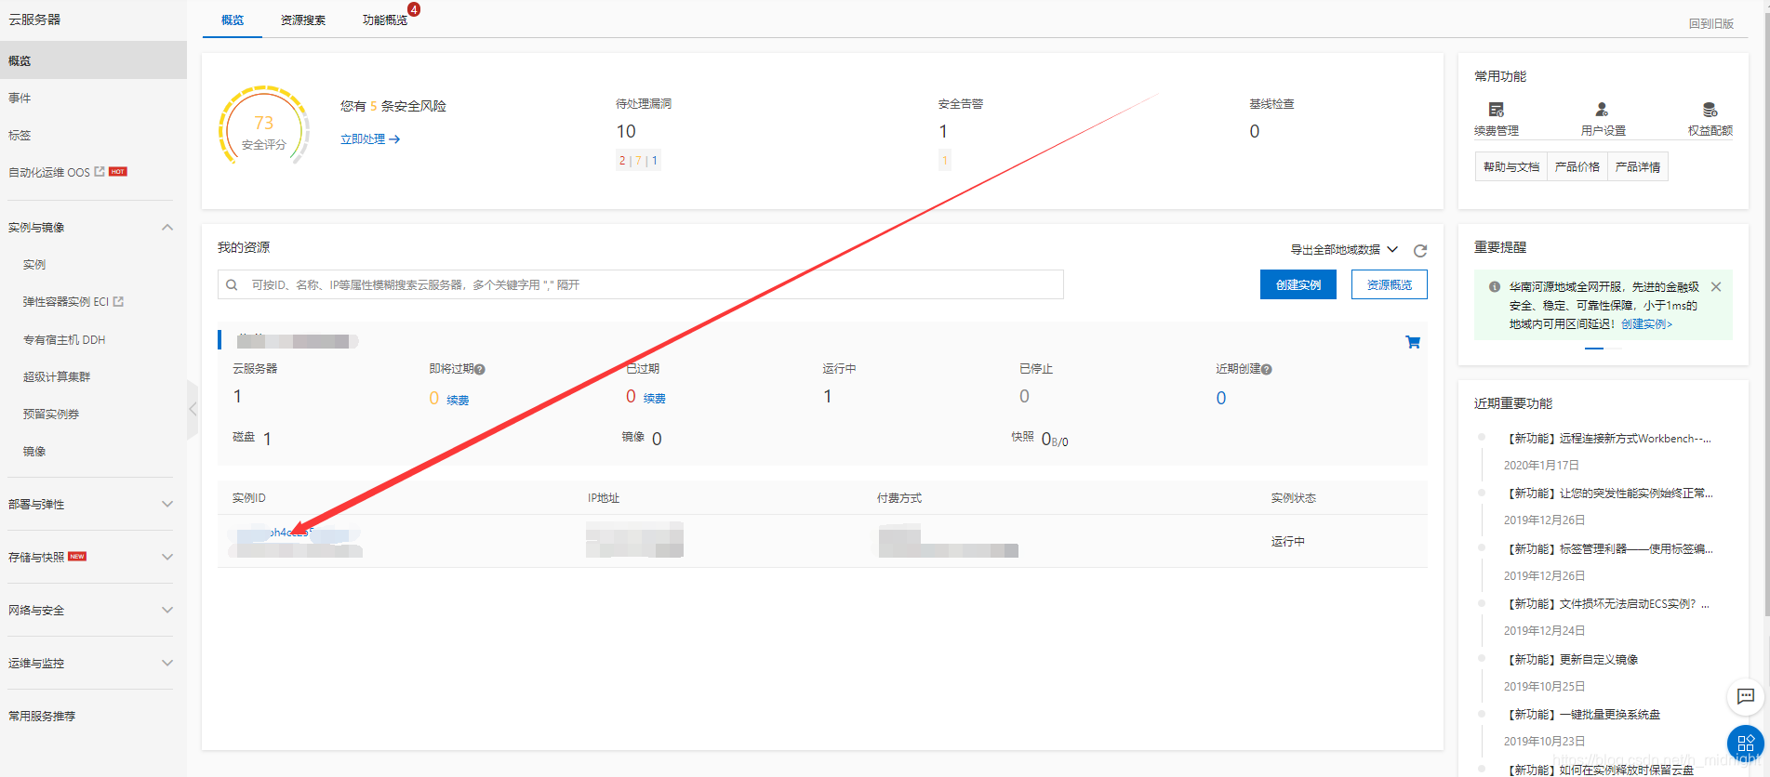Viewport: 1770px width, 777px height.
Task: Click the 待处理漏洞 count 10
Action: (626, 132)
